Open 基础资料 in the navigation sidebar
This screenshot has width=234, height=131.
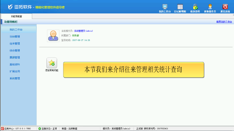point(15,64)
